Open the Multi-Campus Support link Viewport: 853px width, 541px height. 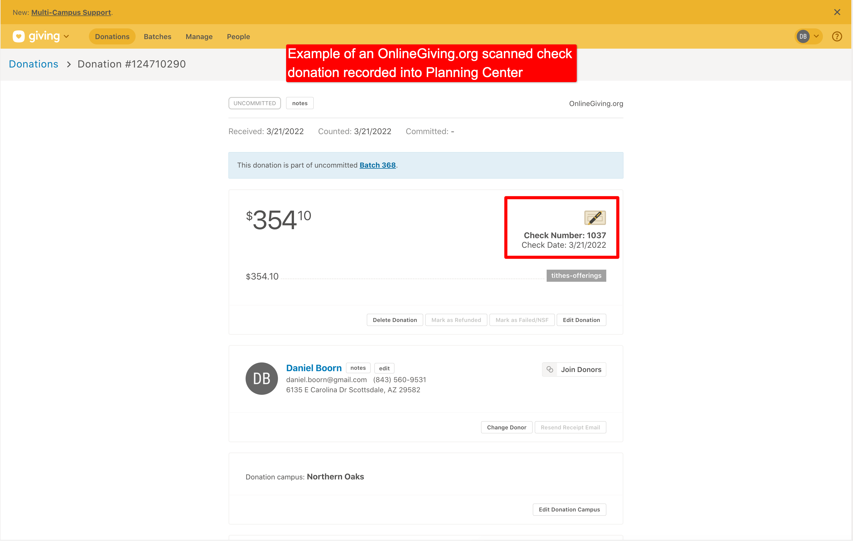(71, 12)
